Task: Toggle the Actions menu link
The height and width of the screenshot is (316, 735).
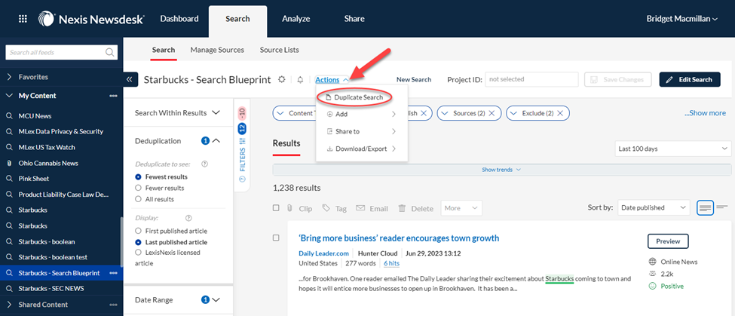Action: tap(332, 80)
